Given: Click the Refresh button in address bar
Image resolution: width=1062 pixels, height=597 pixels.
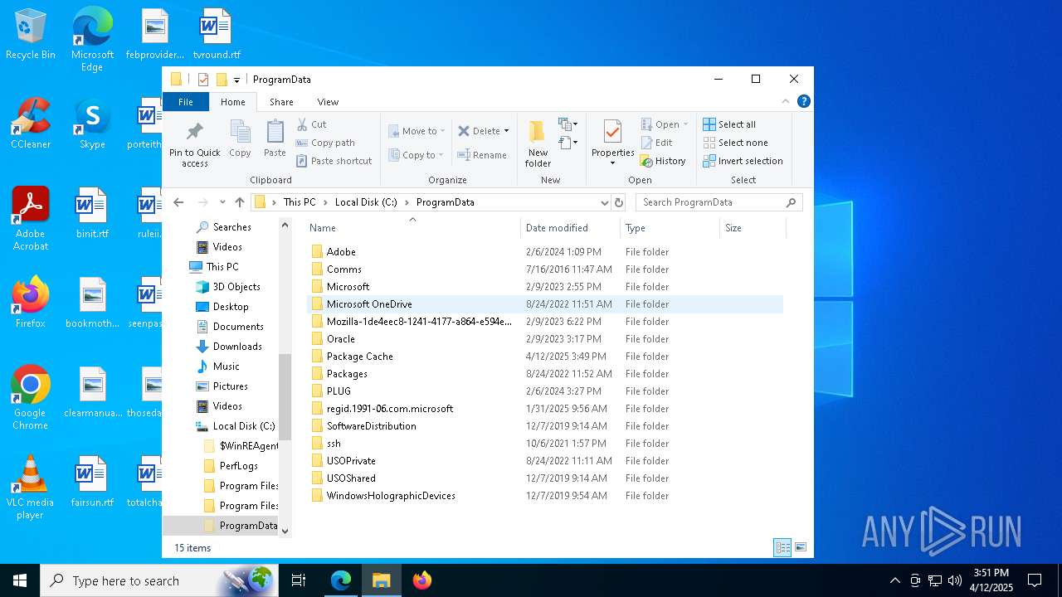Looking at the screenshot, I should (x=618, y=202).
